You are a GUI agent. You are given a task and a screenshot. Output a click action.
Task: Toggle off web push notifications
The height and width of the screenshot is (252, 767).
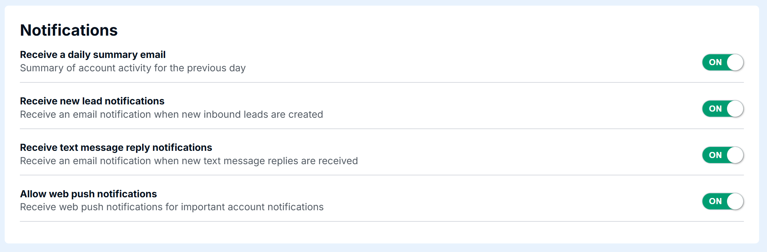722,201
